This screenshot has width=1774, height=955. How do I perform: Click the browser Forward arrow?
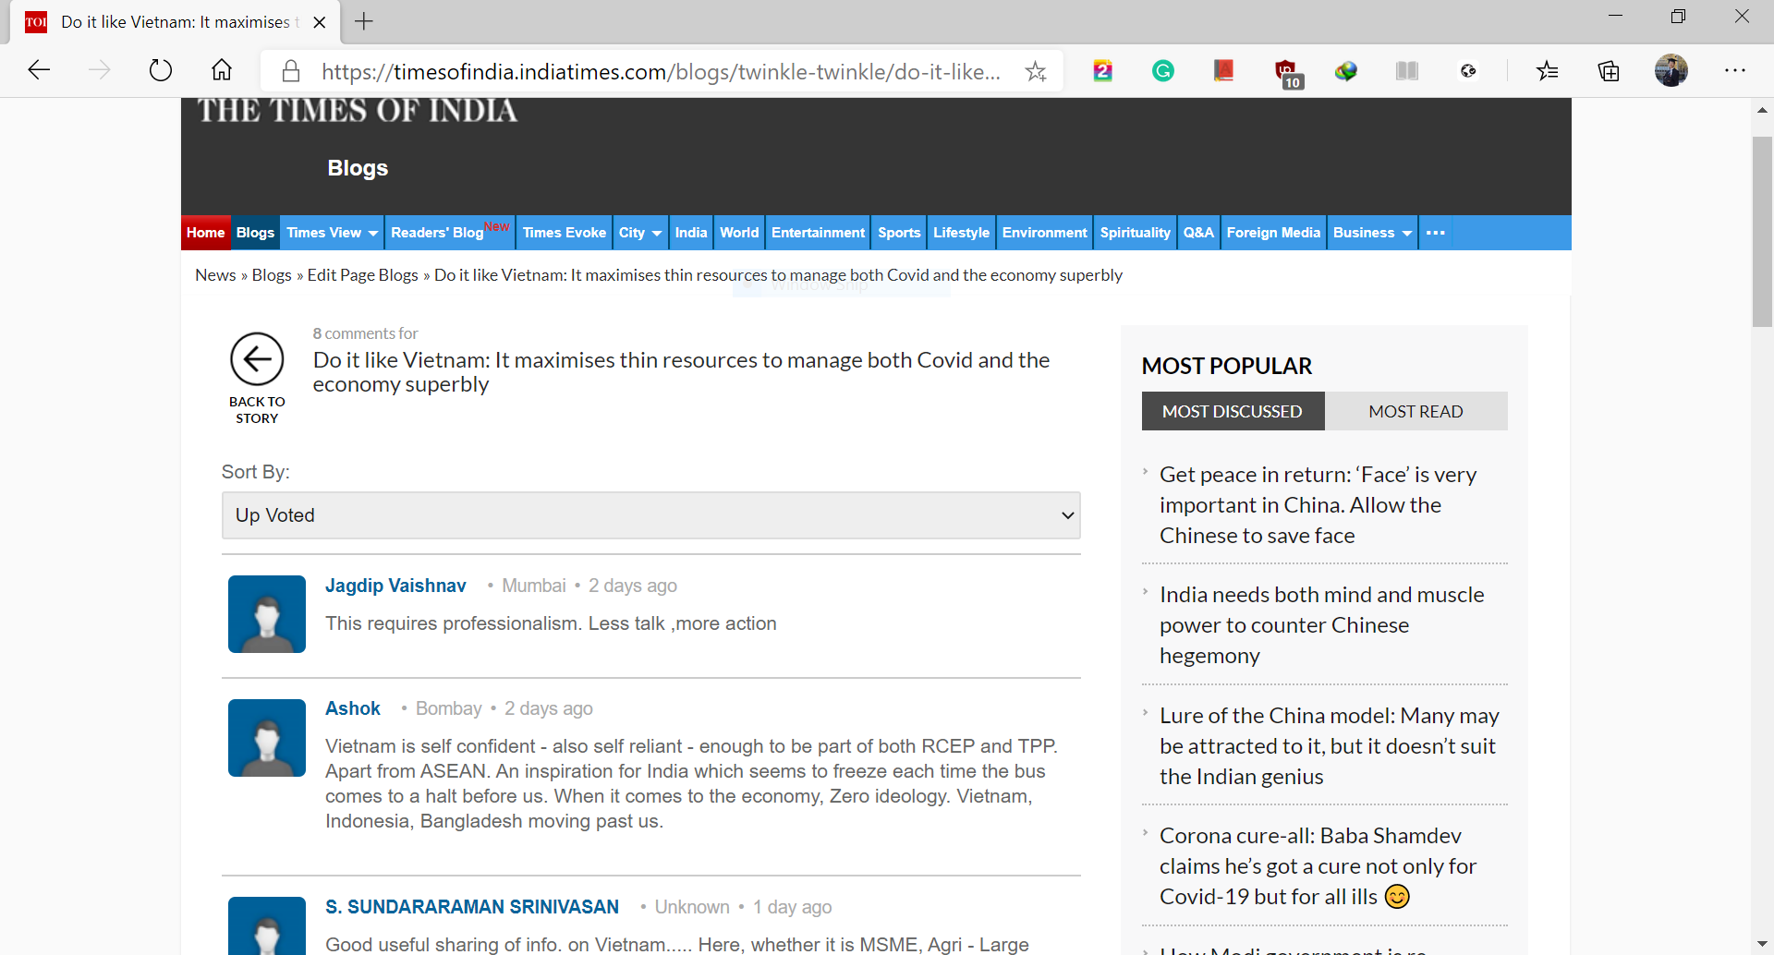[100, 70]
